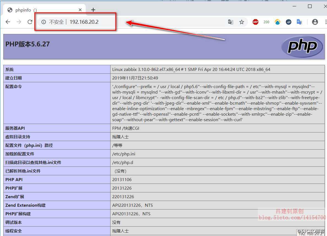This screenshot has height=236, width=327.
Task: Select the 加载的配置文件 row label
Action: point(20,154)
